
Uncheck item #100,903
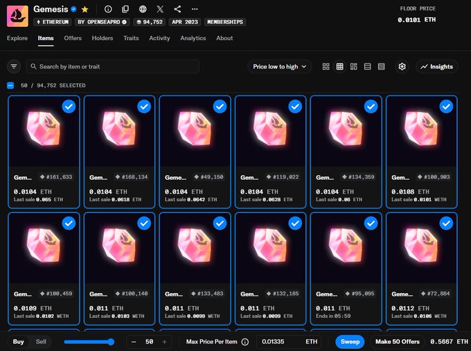pos(446,106)
